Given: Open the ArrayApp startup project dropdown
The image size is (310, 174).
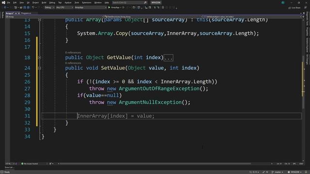Looking at the screenshot, I should click(x=91, y=8).
